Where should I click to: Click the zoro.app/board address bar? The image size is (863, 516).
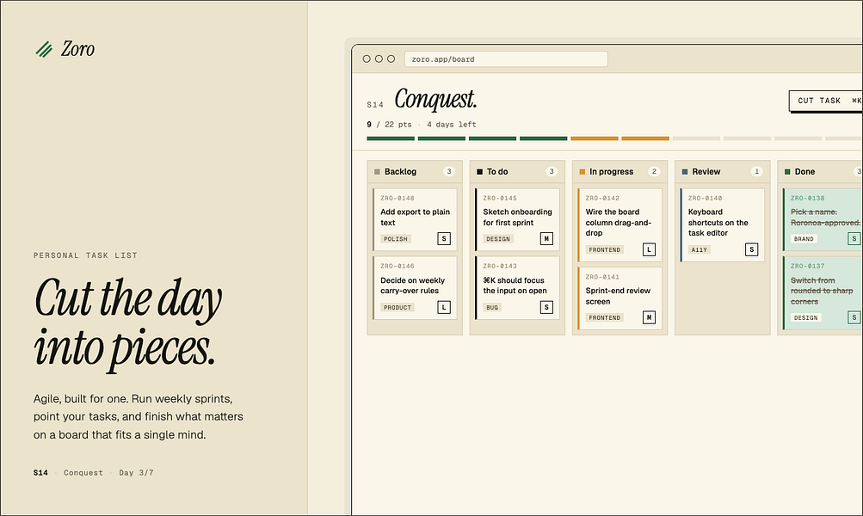506,58
